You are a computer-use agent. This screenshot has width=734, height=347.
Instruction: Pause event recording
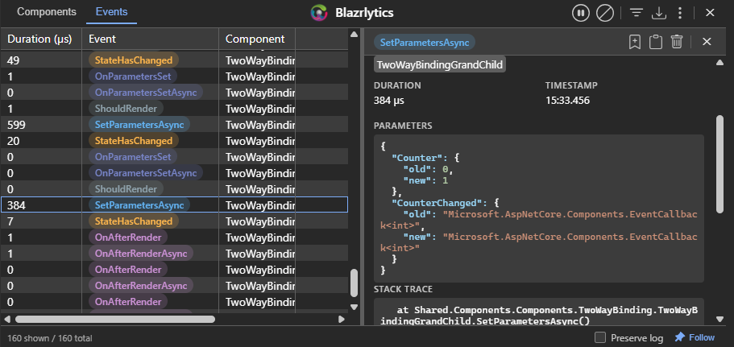click(580, 13)
